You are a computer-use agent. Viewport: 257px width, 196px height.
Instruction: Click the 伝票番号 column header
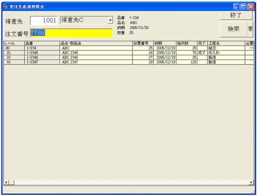(x=143, y=43)
